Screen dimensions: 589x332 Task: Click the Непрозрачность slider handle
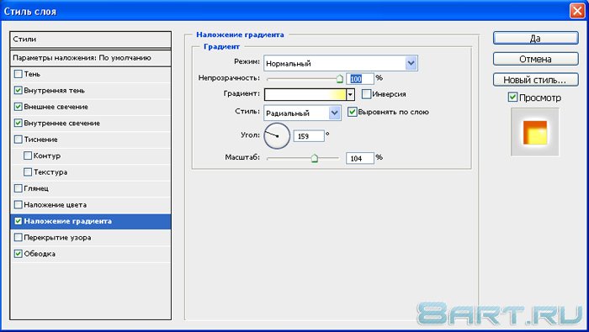[340, 79]
